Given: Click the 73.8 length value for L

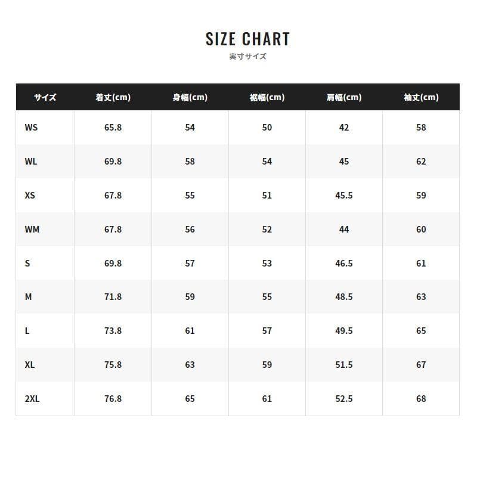Looking at the screenshot, I should [113, 331].
